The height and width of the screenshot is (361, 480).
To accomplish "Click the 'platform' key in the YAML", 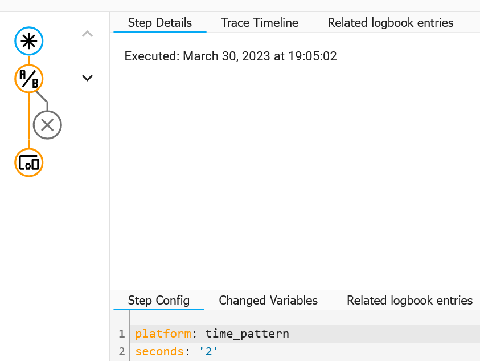I will pyautogui.click(x=156, y=334).
